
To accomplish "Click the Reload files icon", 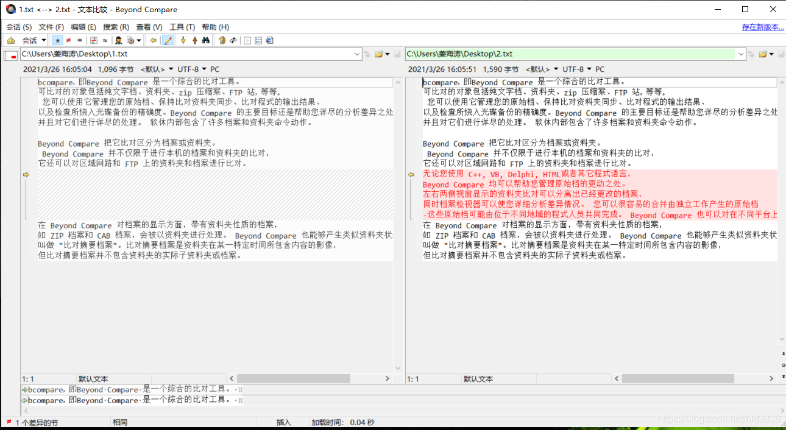I will point(233,41).
